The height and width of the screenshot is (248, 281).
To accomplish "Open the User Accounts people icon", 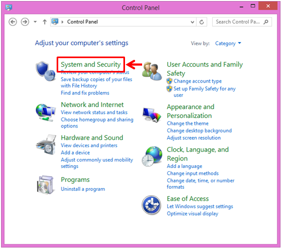I will [152, 71].
